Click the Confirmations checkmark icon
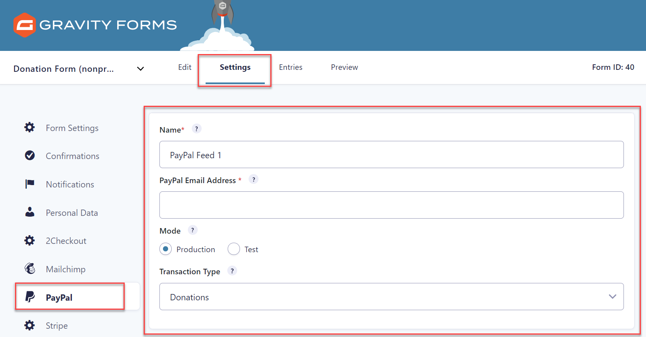Image resolution: width=646 pixels, height=337 pixels. [x=30, y=155]
